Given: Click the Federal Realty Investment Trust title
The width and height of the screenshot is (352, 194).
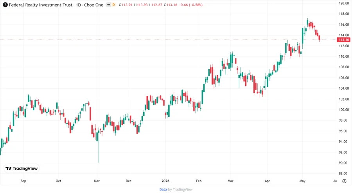Looking at the screenshot, I should [x=40, y=5].
